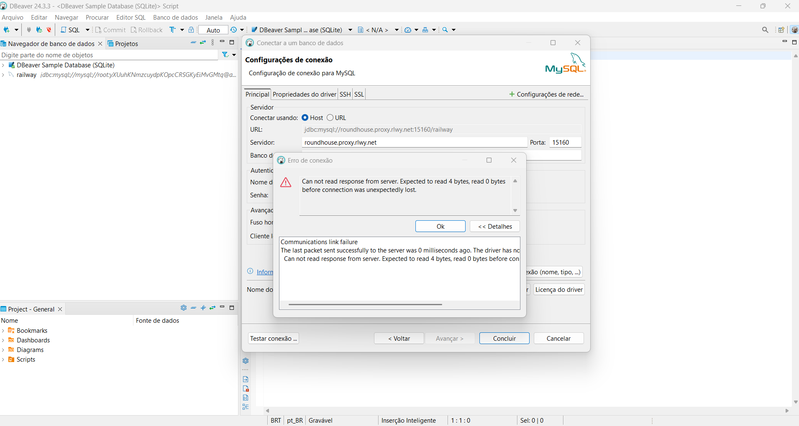Click the Concluir button

tap(504, 338)
